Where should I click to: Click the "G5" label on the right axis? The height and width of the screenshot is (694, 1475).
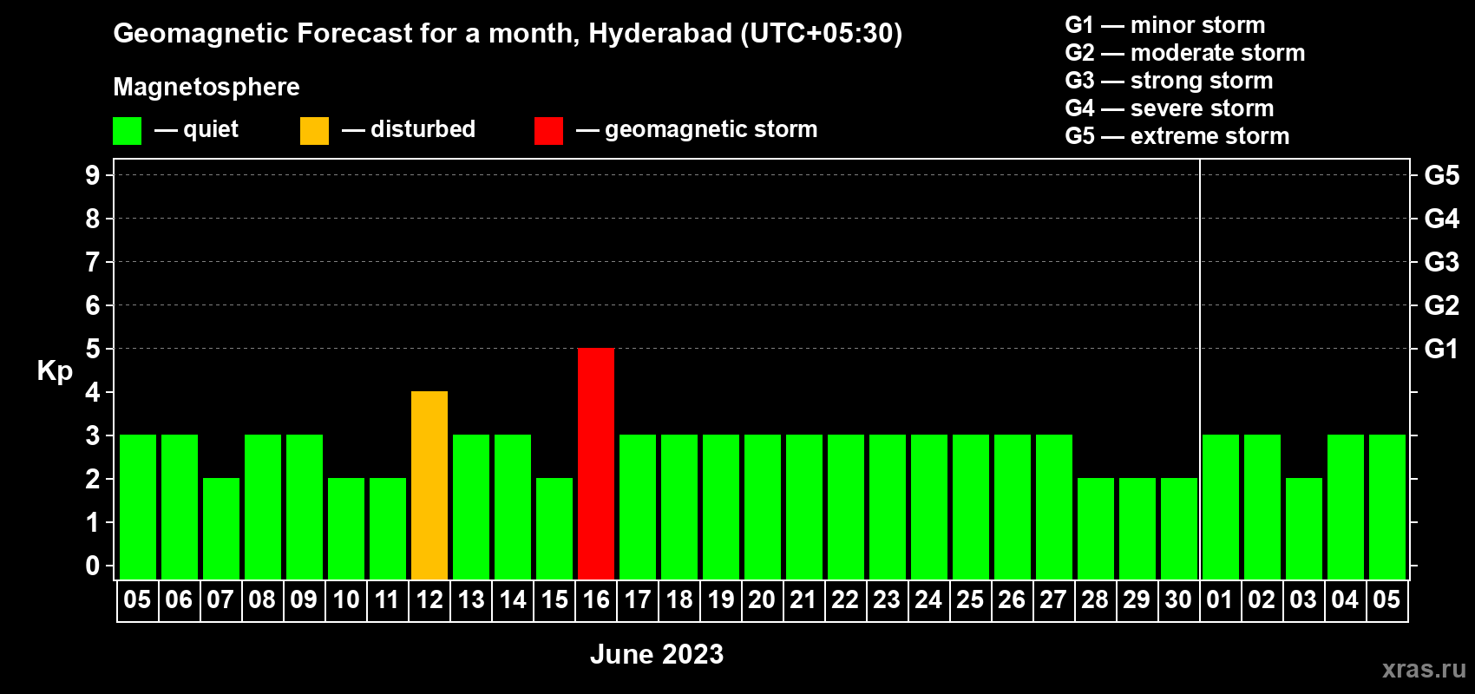[x=1442, y=175]
